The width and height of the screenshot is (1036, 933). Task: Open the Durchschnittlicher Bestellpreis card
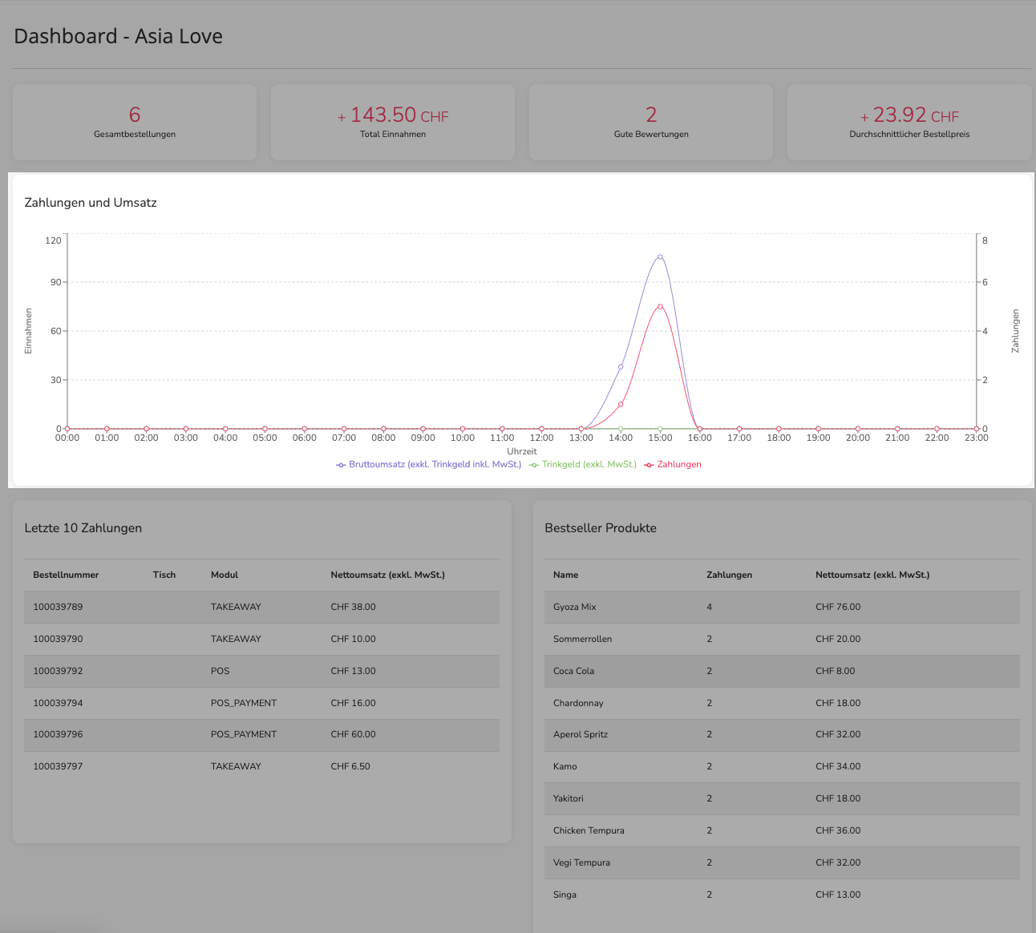coord(909,122)
